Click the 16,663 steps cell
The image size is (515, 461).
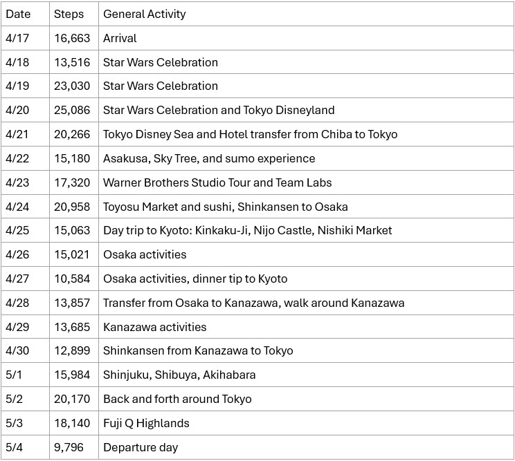tap(72, 38)
